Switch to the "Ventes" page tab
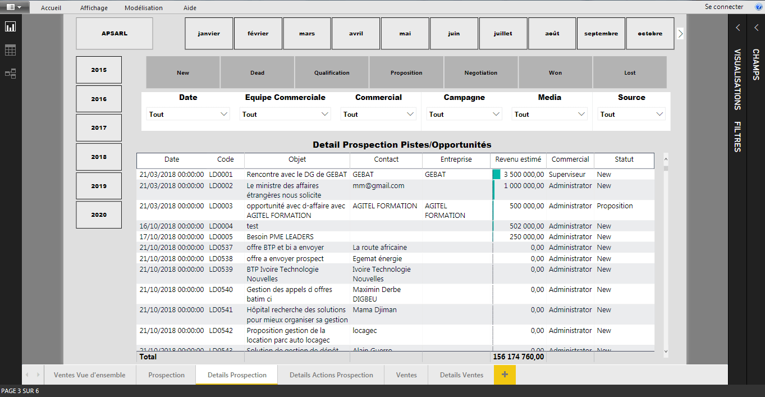This screenshot has height=397, width=765. click(x=406, y=375)
